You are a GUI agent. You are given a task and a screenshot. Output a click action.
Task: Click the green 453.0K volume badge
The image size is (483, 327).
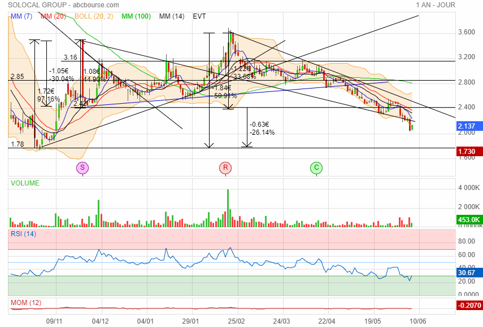click(469, 219)
